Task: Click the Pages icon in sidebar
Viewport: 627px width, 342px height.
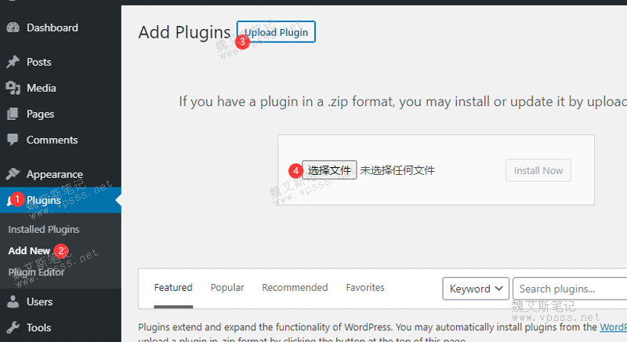Action: click(13, 114)
